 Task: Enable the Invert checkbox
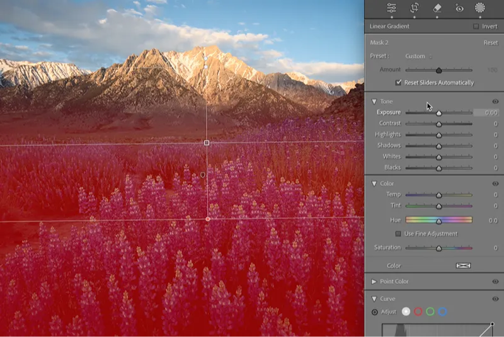coord(476,26)
